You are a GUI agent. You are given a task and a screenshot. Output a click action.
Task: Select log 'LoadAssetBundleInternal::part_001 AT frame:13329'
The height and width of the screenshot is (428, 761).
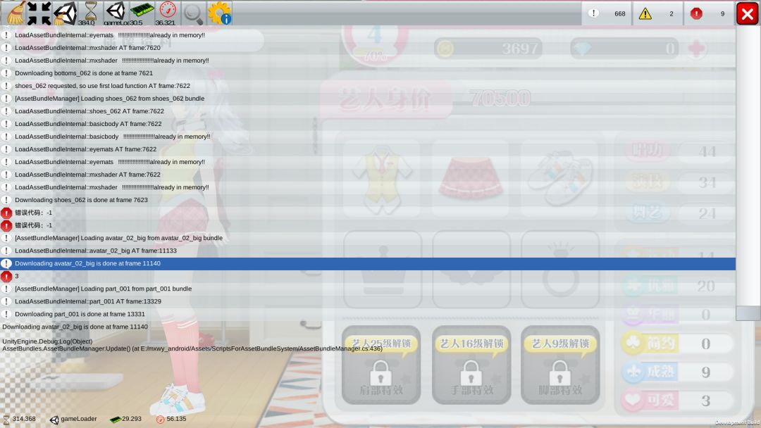368,301
